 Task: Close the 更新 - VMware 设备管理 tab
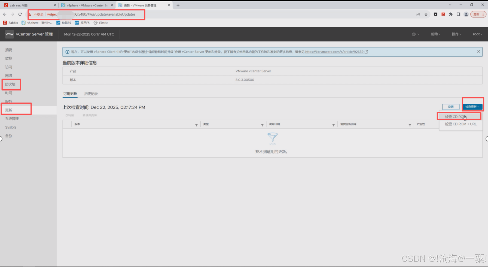pyautogui.click(x=169, y=5)
